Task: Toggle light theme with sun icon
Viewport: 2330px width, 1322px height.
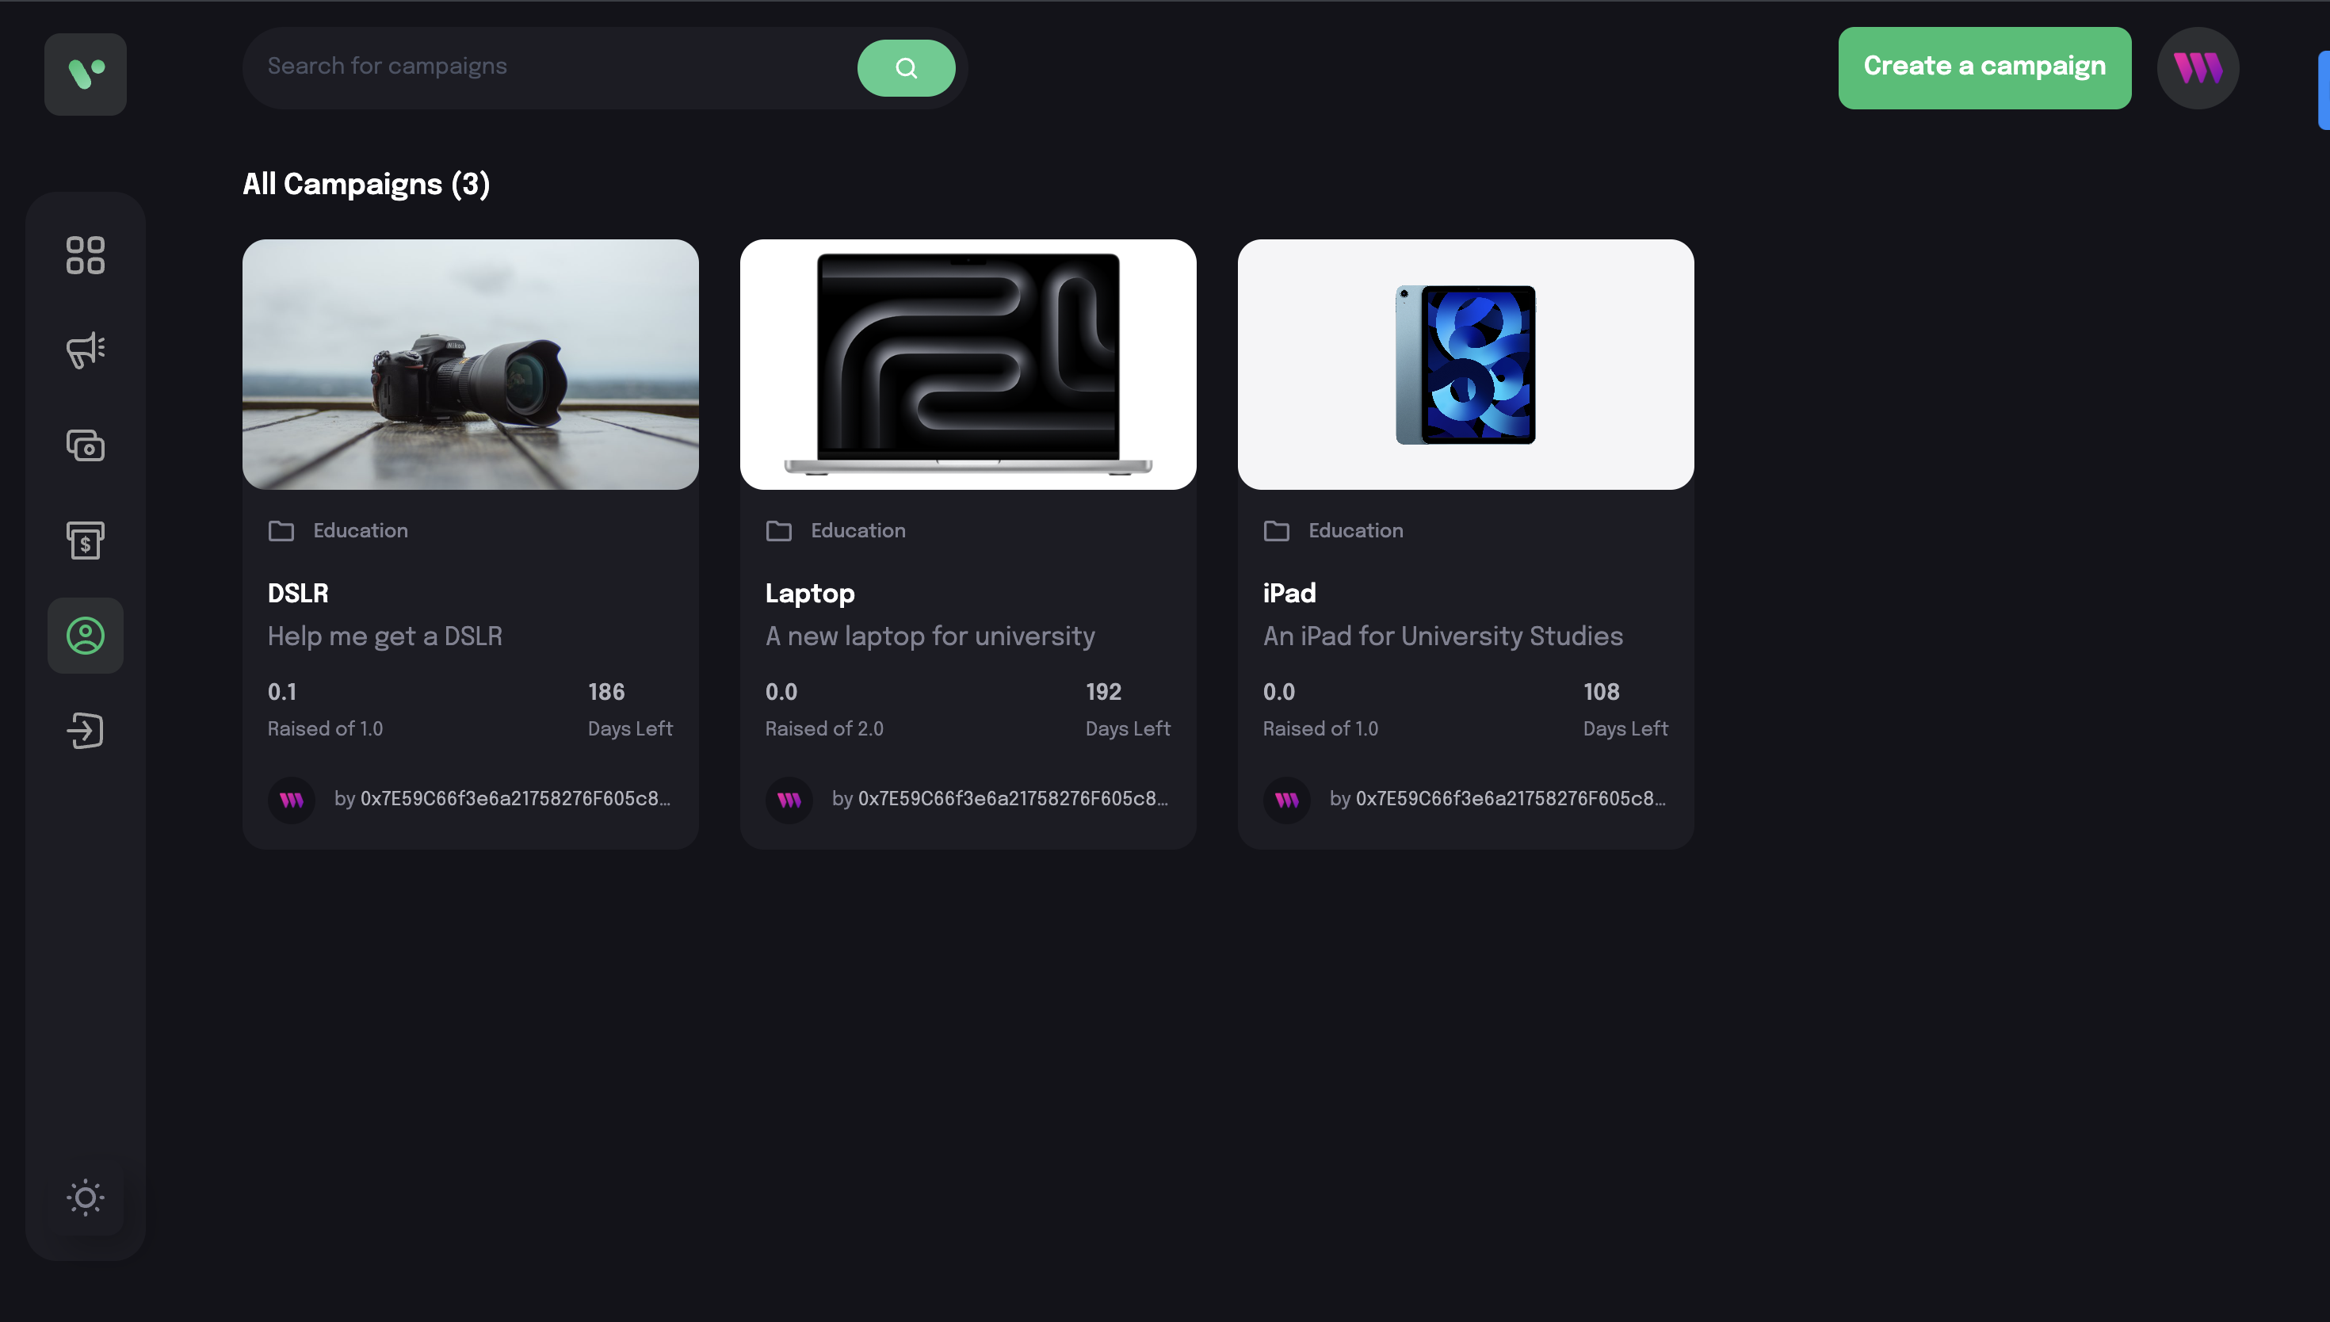Action: 86,1198
